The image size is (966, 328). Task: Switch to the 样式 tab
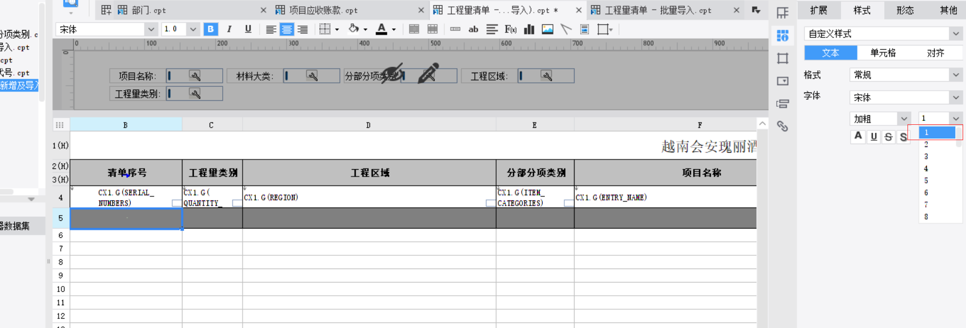pos(861,10)
